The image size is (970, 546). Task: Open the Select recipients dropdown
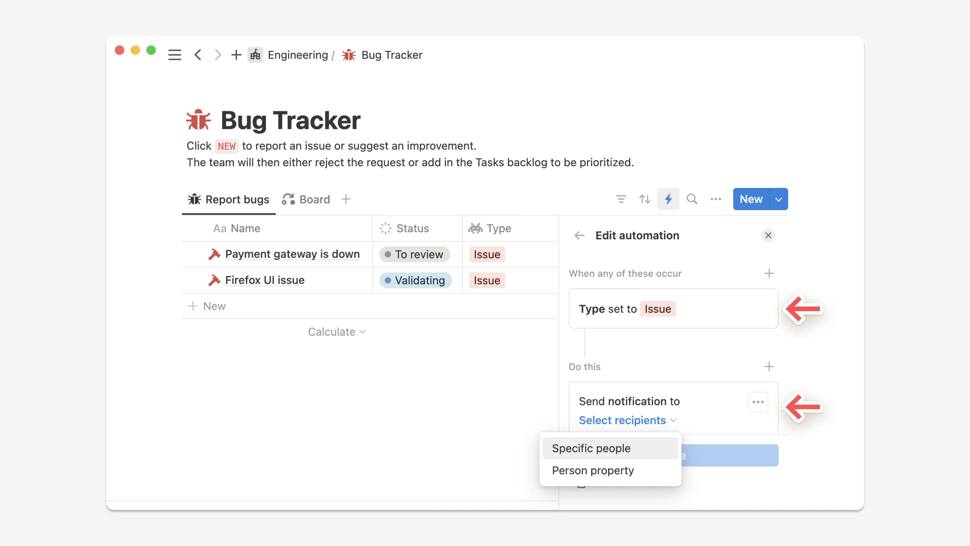[x=627, y=420]
